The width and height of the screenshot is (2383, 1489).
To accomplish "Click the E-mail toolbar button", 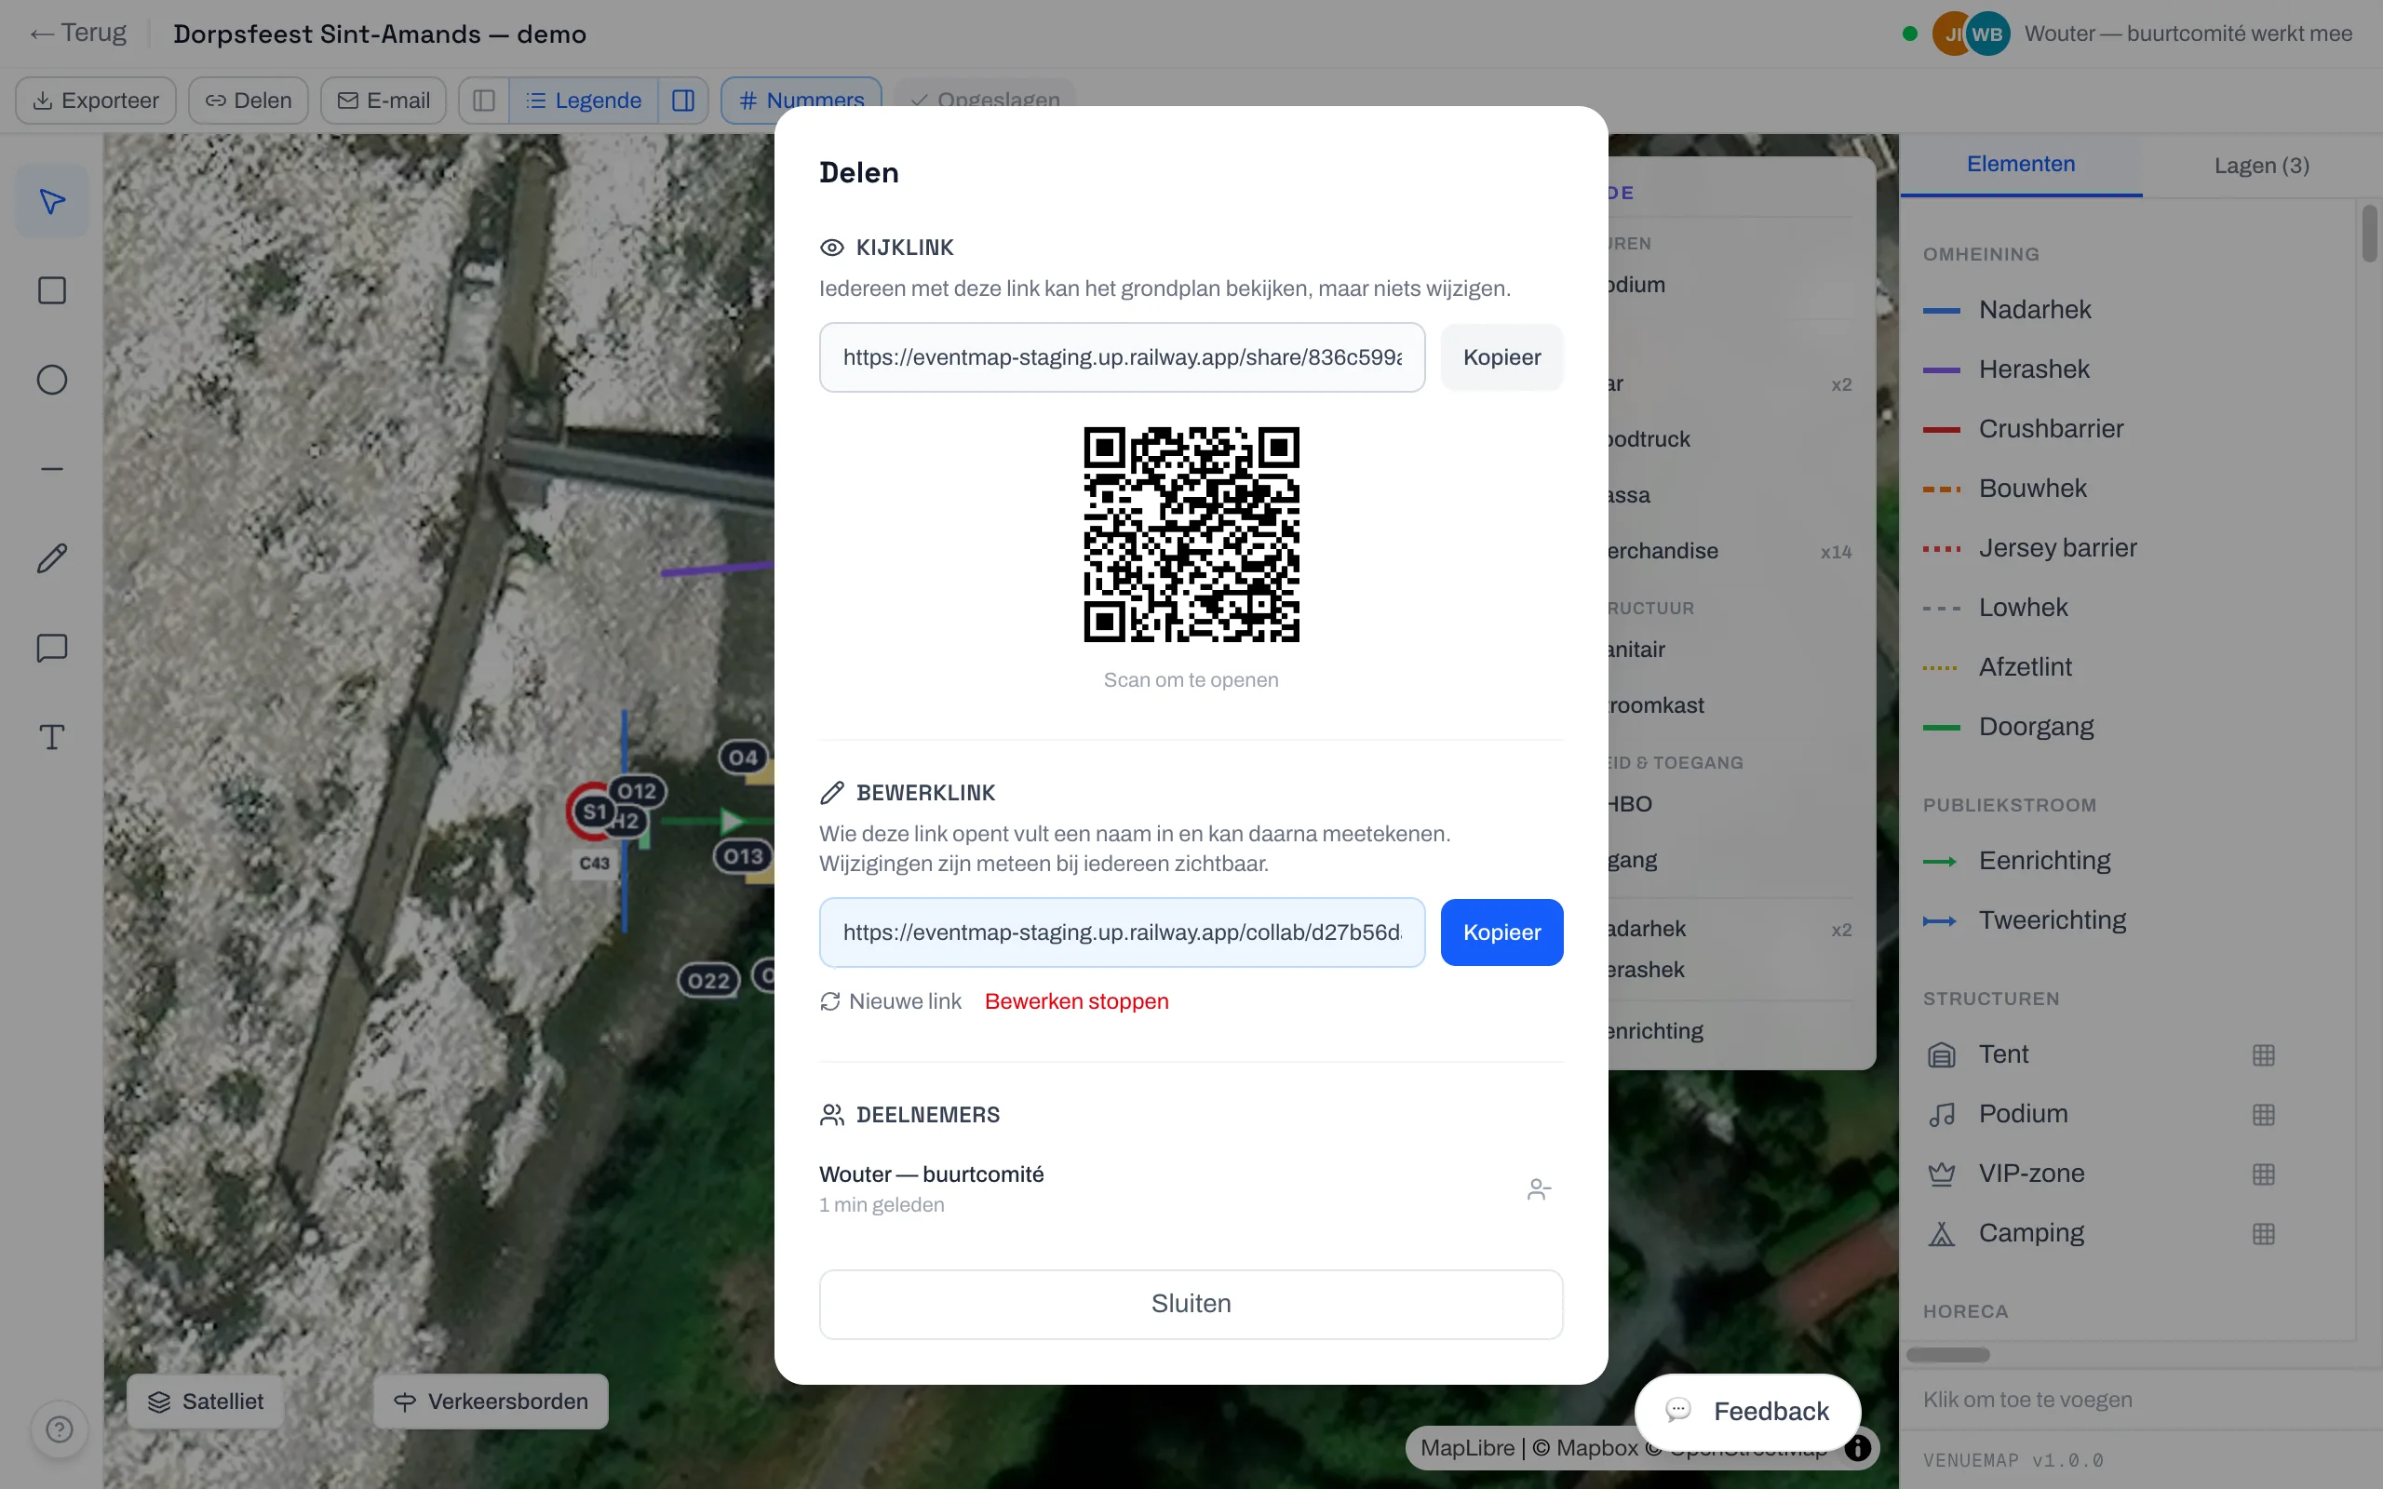I will [384, 101].
